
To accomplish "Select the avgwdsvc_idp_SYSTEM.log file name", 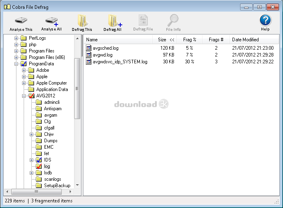I will [120, 62].
